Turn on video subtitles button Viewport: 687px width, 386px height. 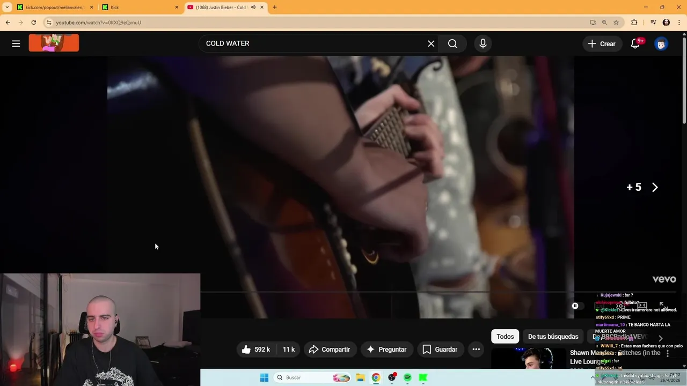(x=600, y=306)
